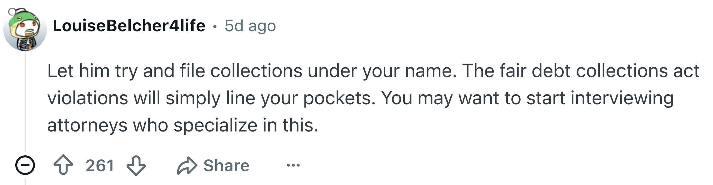The width and height of the screenshot is (713, 185).
Task: Click the line "attorneys who specialize in this."
Action: [x=183, y=125]
